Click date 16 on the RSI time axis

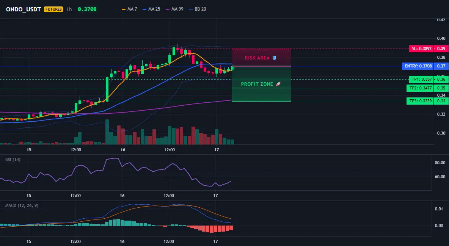tap(122, 196)
